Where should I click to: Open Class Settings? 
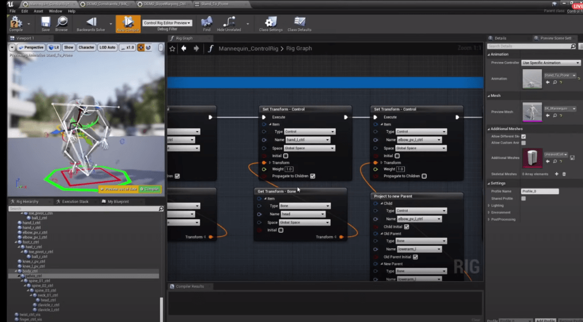tap(270, 23)
